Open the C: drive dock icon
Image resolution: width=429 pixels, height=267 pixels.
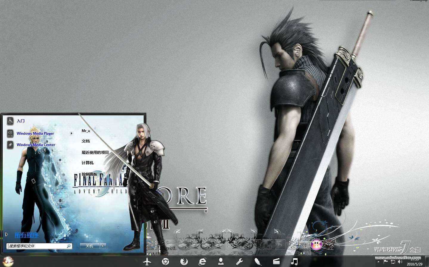coord(171,245)
